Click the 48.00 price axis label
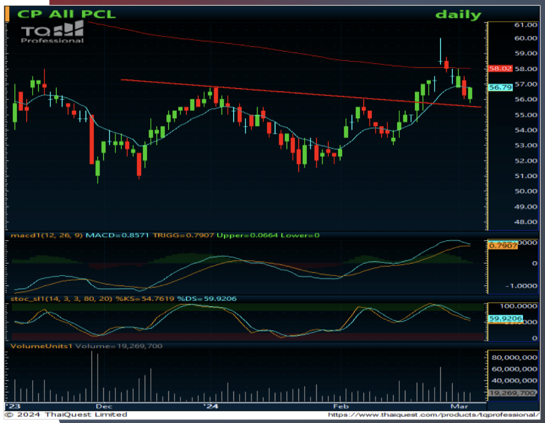 (526, 222)
